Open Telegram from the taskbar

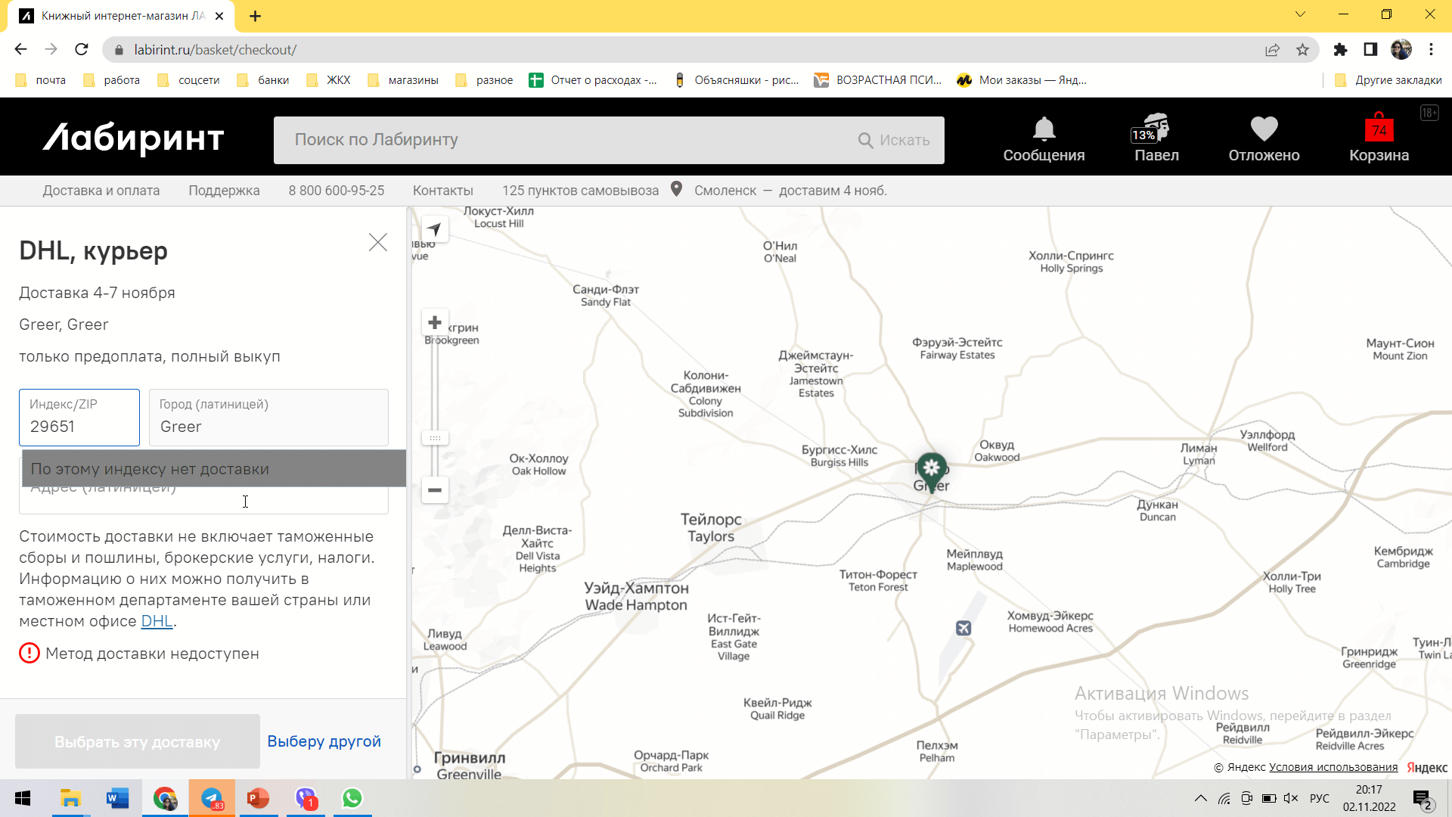point(212,798)
